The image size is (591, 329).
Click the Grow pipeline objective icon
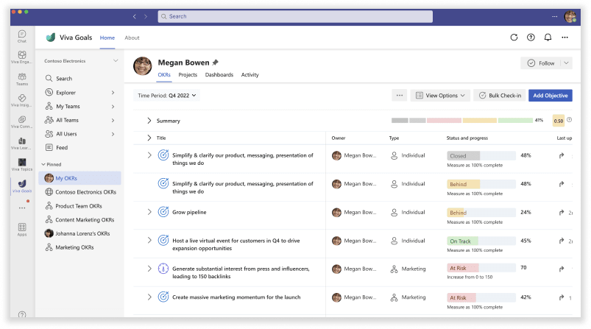[163, 212]
